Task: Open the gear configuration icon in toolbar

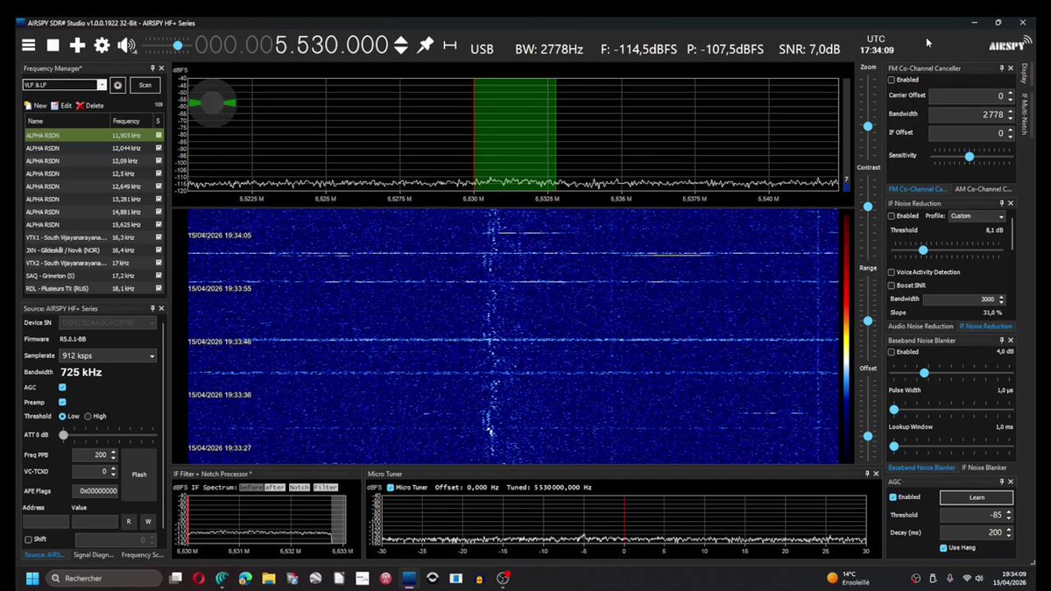Action: pyautogui.click(x=102, y=45)
